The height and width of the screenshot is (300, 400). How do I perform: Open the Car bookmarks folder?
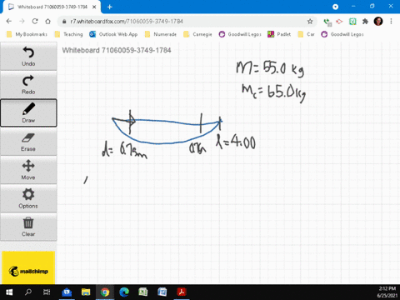306,34
